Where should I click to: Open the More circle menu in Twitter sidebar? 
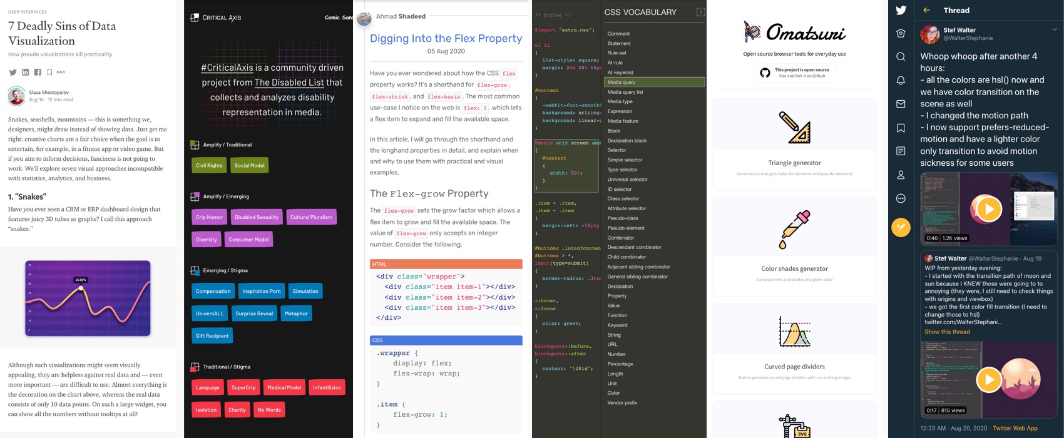[x=901, y=198]
